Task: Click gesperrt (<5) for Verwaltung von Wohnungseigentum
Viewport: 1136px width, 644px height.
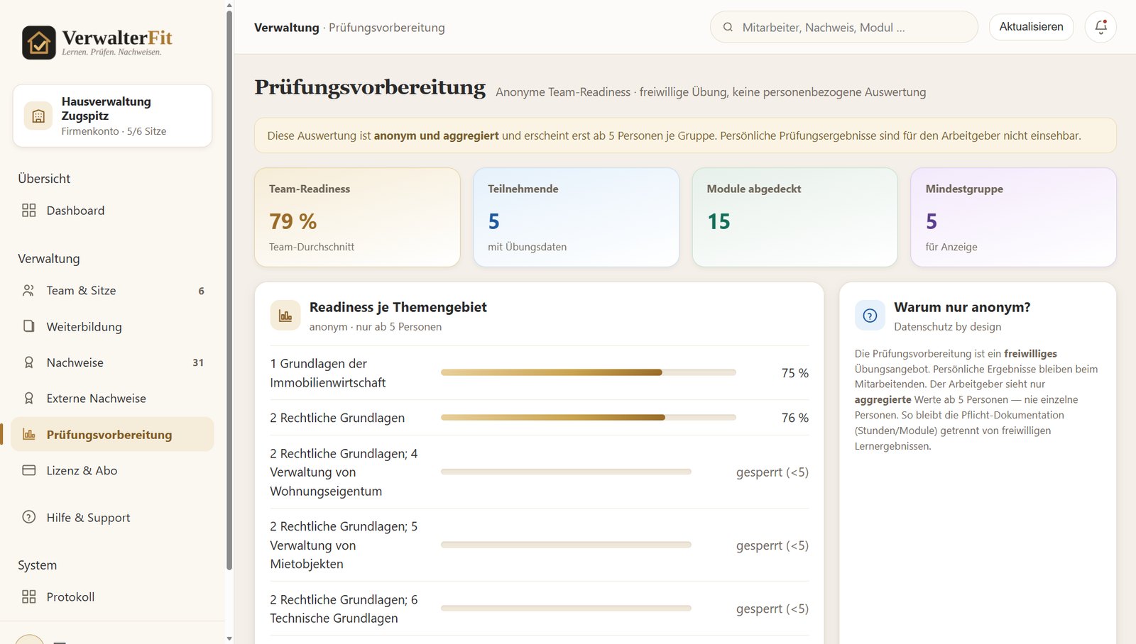Action: click(772, 472)
